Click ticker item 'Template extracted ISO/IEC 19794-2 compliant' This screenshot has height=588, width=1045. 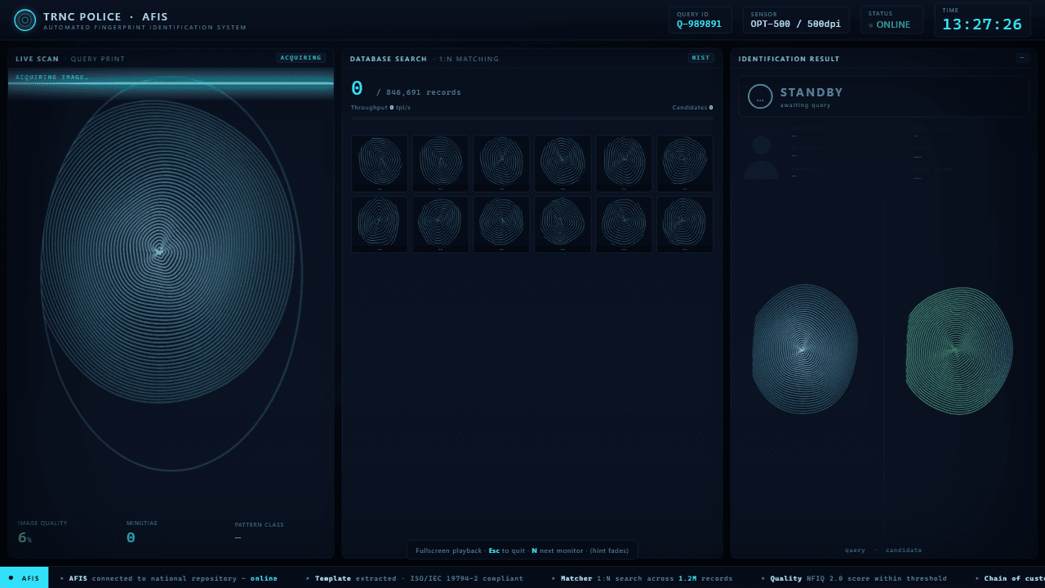419,578
